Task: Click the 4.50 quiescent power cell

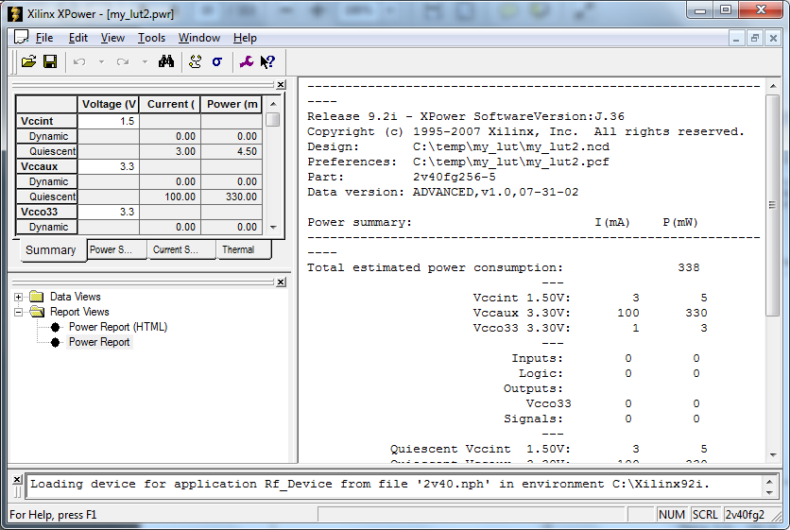Action: point(232,151)
